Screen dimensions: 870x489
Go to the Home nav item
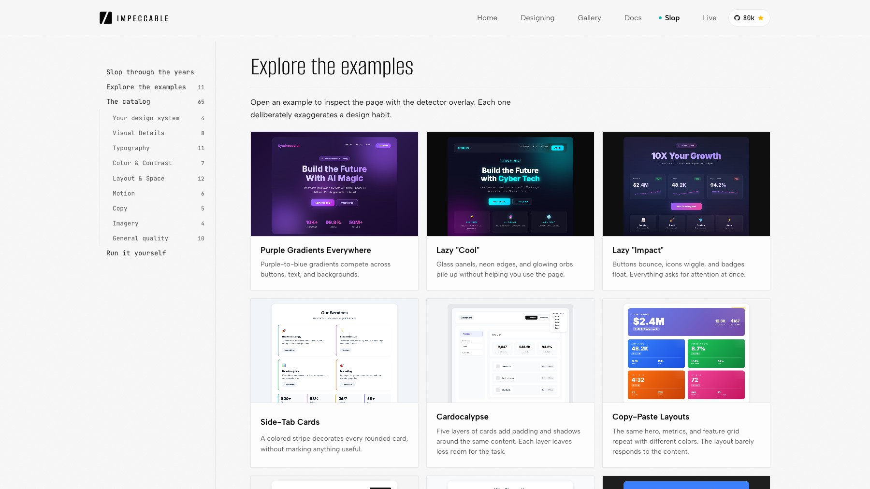[487, 18]
